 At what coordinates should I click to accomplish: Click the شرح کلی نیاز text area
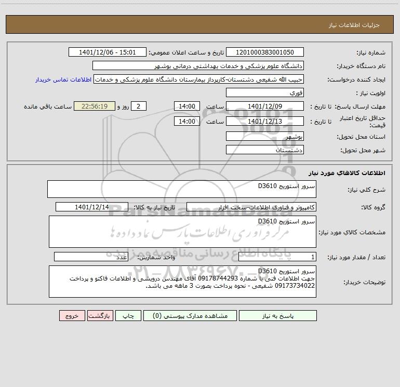(182, 189)
